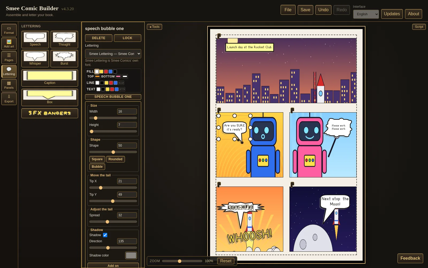Viewport: 428px width, 268px height.
Task: Open the Panels tool
Action: pos(9,85)
